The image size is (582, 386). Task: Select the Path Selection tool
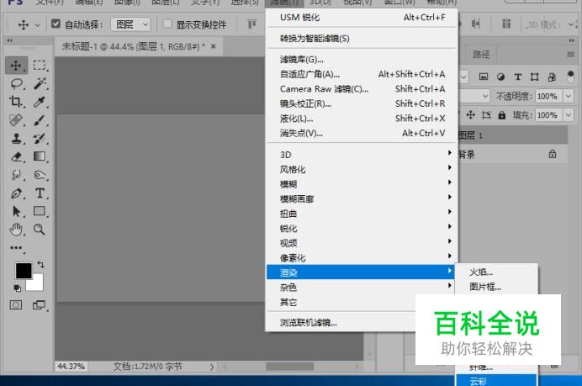point(16,212)
